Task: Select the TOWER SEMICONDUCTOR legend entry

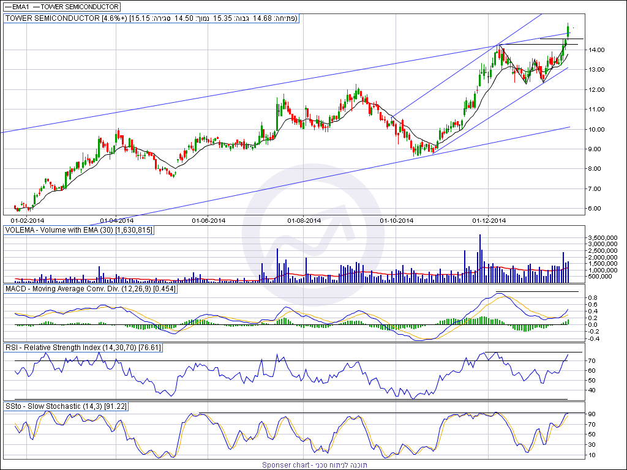Action: pyautogui.click(x=80, y=6)
